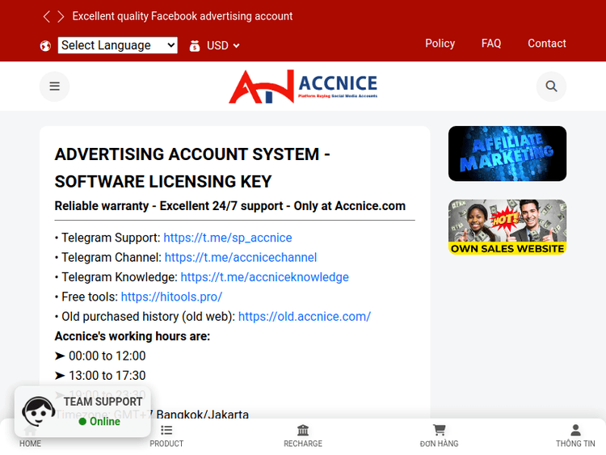The height and width of the screenshot is (455, 606).
Task: Open the FAQ page
Action: click(491, 44)
